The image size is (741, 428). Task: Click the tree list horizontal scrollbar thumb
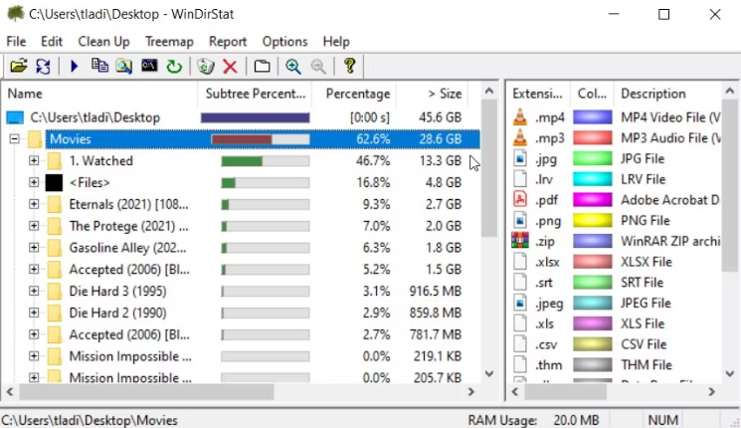[x=146, y=391]
